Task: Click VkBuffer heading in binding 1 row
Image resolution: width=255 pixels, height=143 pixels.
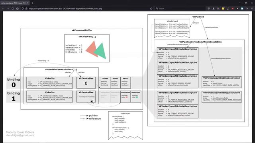Action: [x=50, y=92]
